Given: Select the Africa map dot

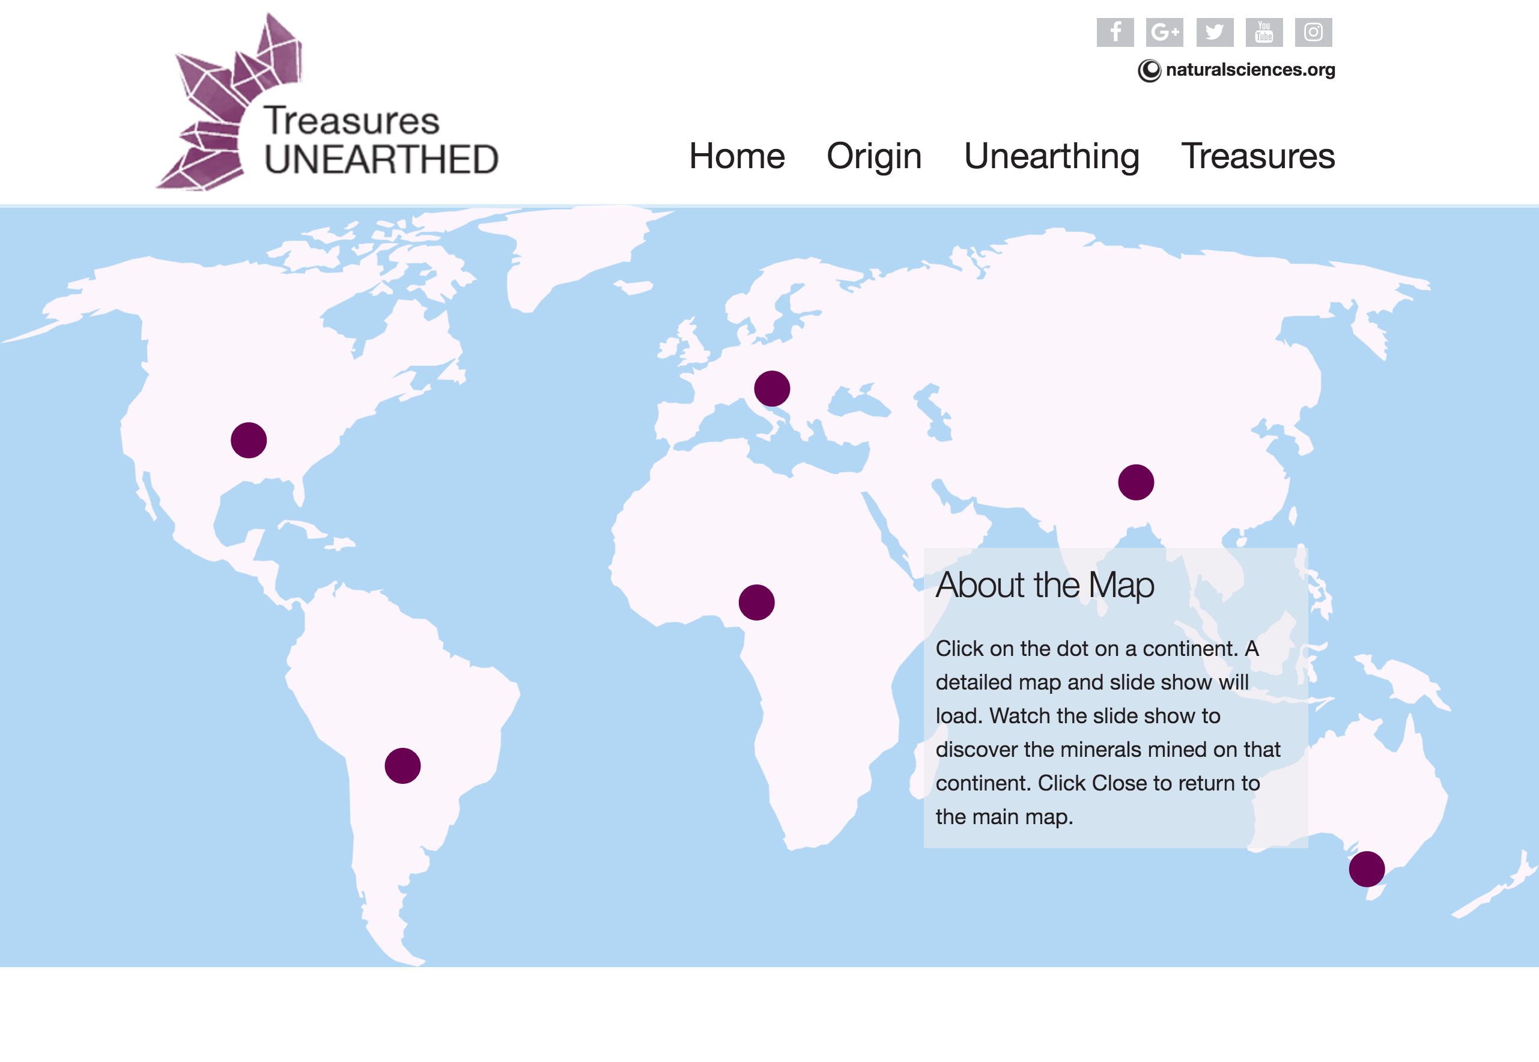Looking at the screenshot, I should [756, 603].
